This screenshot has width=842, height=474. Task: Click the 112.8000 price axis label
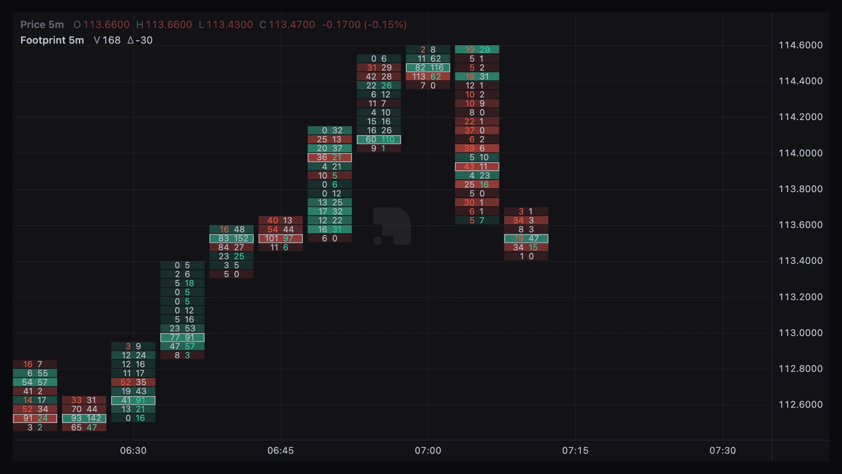point(801,369)
